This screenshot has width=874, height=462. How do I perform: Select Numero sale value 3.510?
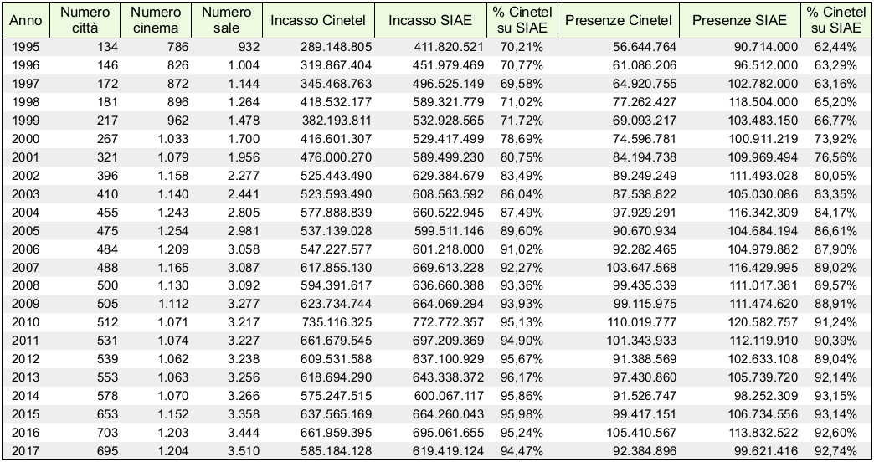coord(240,454)
